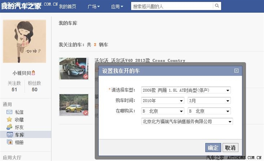264x161 pixels.
Task: Expand the province dropdown under 在哪购买
Action: [x=163, y=111]
